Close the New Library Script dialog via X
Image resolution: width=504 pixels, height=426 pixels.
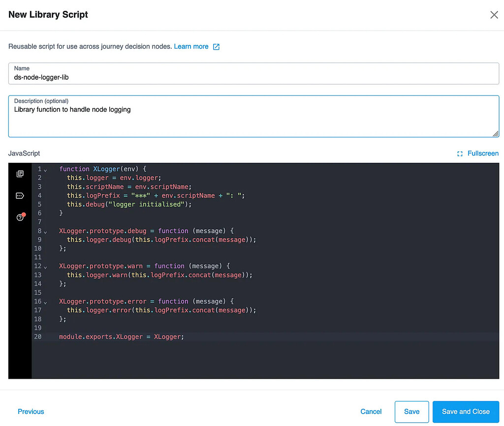[x=494, y=15]
